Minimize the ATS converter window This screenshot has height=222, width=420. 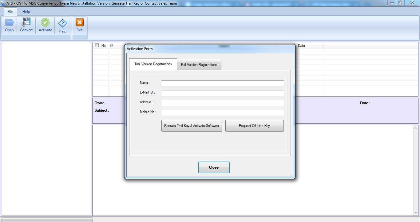391,3
